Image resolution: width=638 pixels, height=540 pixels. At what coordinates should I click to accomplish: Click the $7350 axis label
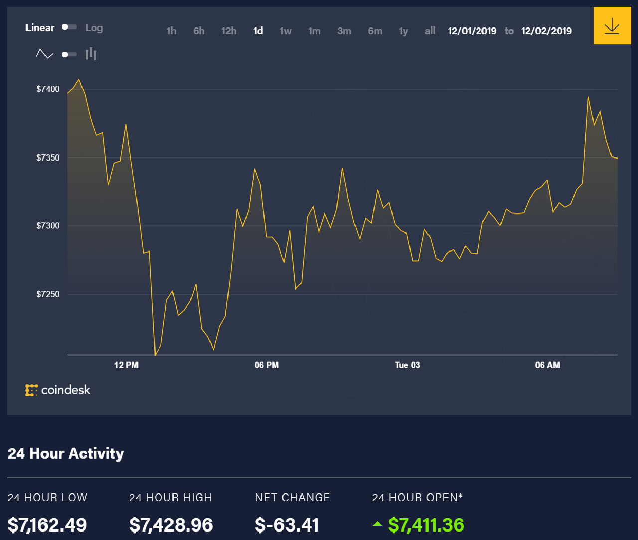coord(48,158)
